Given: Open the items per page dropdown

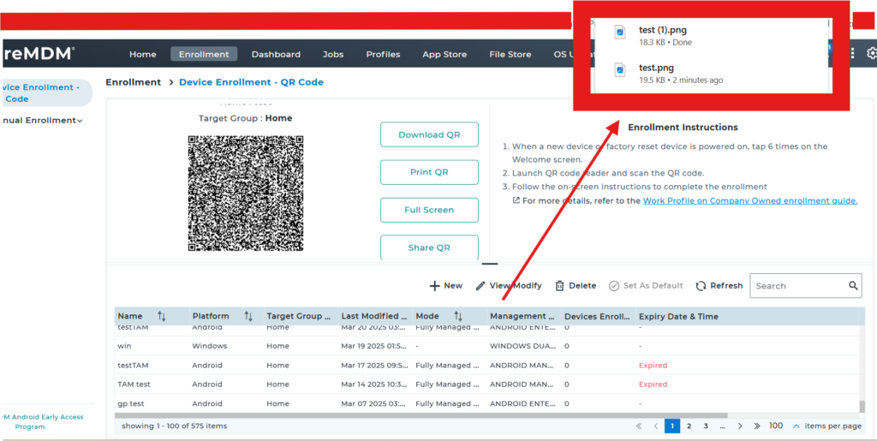Looking at the screenshot, I should point(784,426).
